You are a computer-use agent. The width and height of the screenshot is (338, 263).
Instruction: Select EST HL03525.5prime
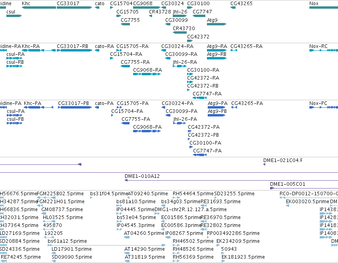tap(49, 221)
